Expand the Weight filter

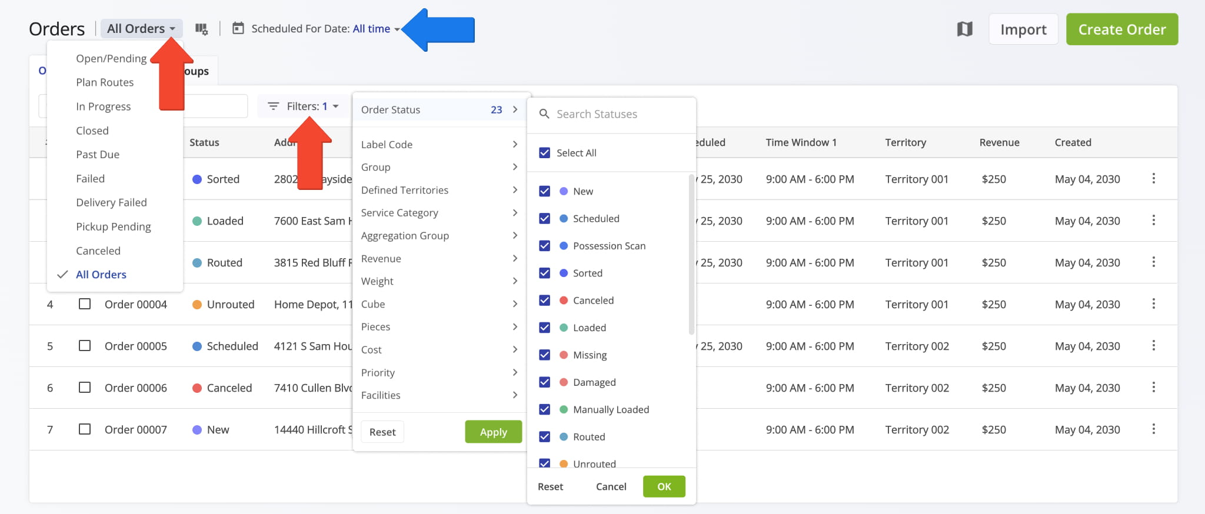[439, 281]
